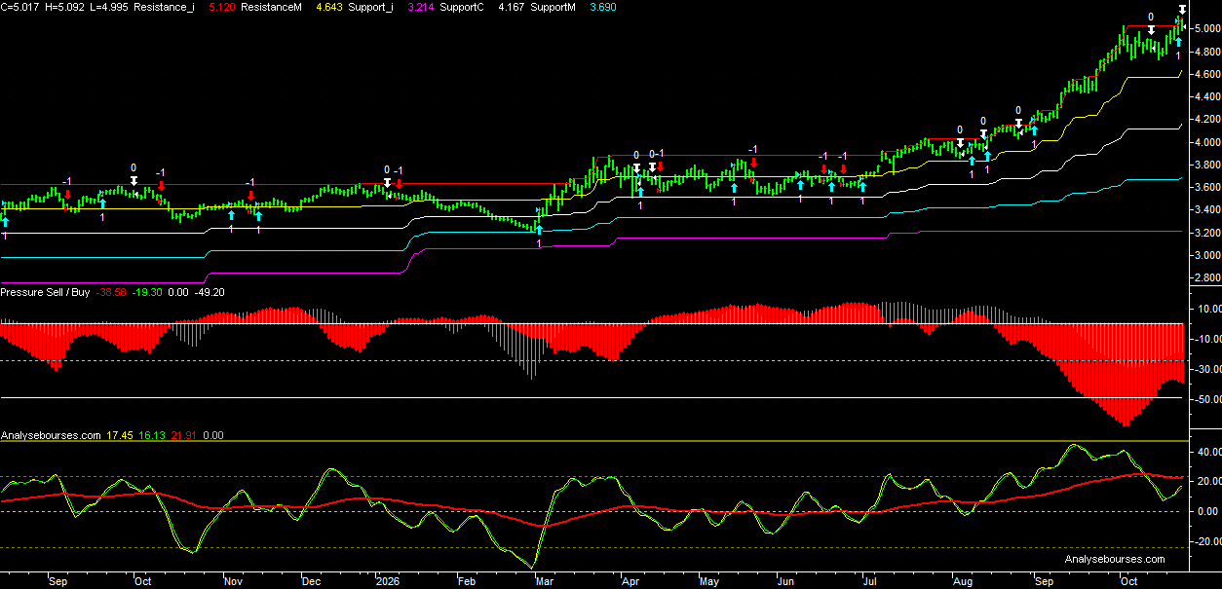Click the -49.20 pressure value

point(210,292)
